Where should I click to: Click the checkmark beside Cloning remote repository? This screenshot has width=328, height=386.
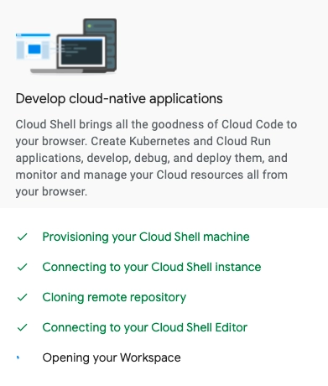[22, 297]
